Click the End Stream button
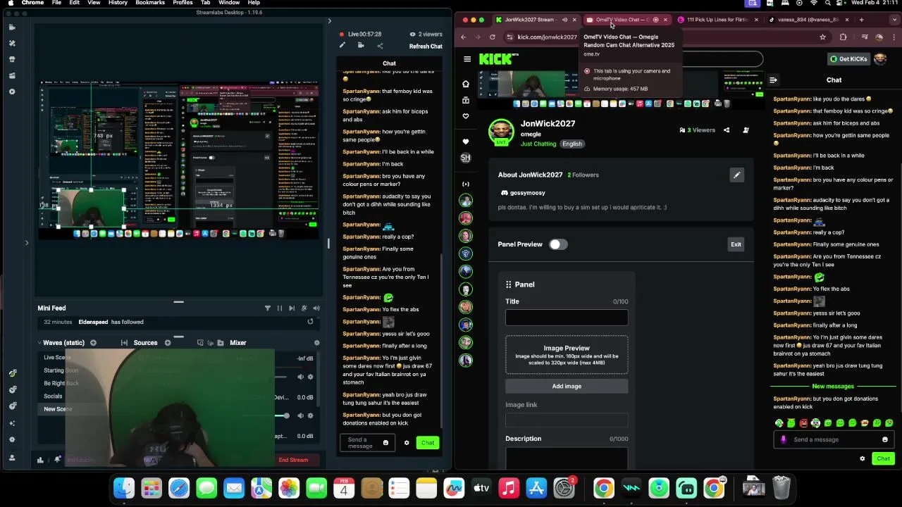Image resolution: width=902 pixels, height=507 pixels. 293,461
